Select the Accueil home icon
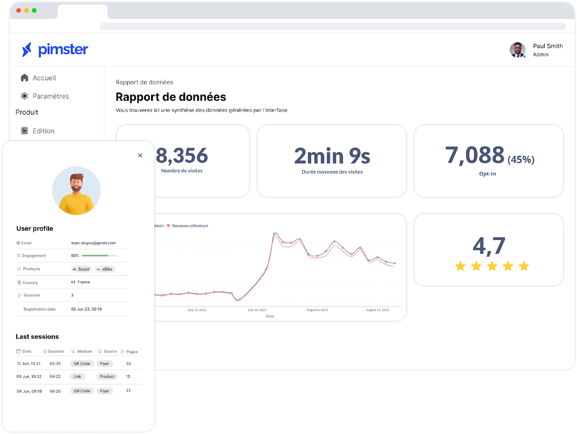 coord(24,78)
